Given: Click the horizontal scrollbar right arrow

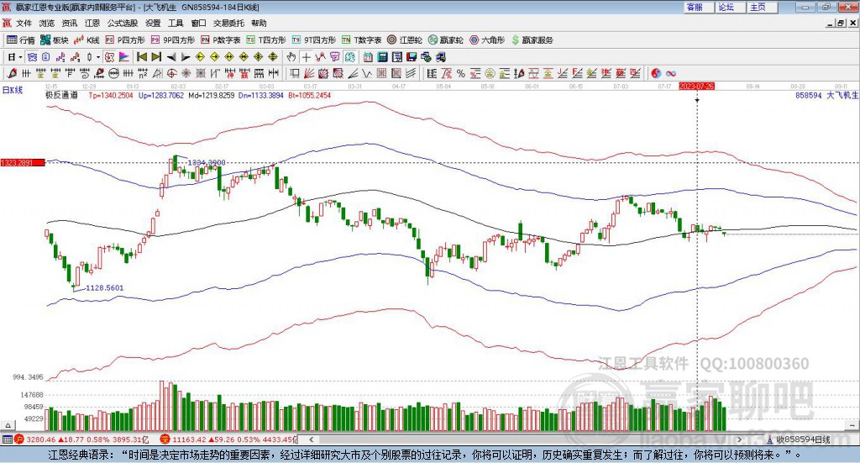Looking at the screenshot, I should pos(739,439).
